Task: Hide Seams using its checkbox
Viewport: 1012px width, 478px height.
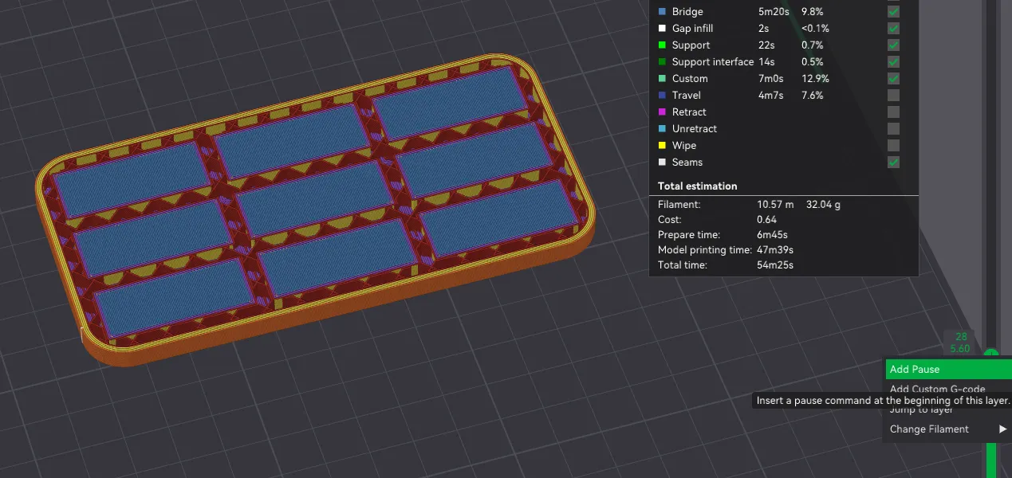Action: 894,163
